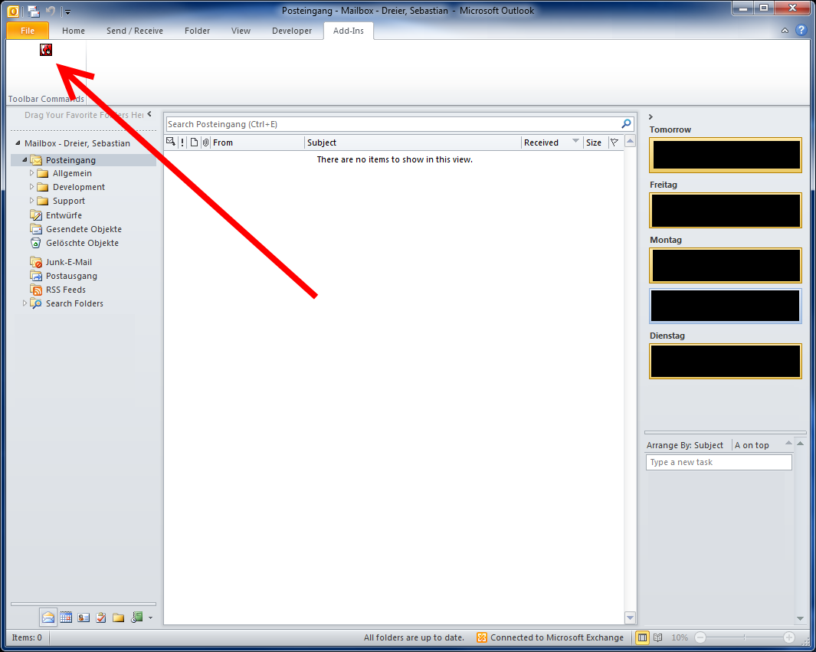Open the Journal view icon with green notebook
The image size is (816, 652).
[137, 618]
